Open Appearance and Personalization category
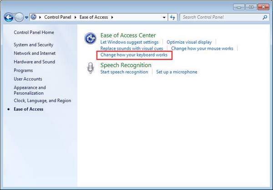The height and width of the screenshot is (190, 273). click(30, 90)
